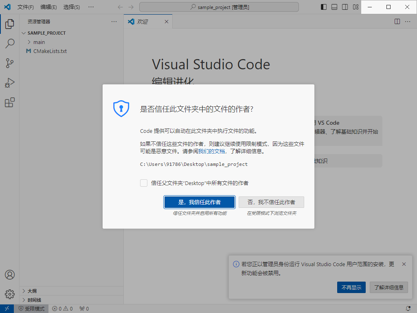
Task: Check 信任父文件夹 Desktop checkbox
Action: [x=144, y=183]
